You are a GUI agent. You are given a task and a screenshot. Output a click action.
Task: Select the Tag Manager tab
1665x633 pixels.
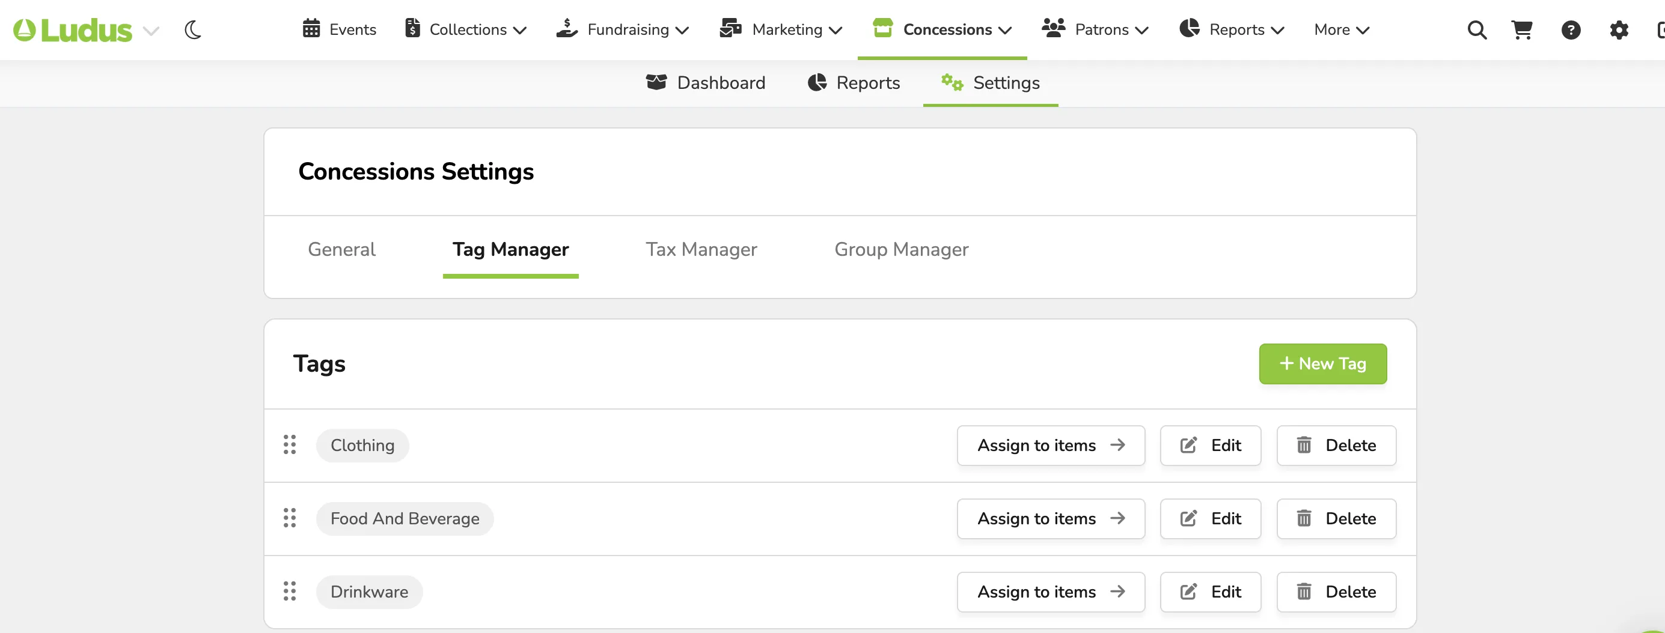[x=510, y=249]
